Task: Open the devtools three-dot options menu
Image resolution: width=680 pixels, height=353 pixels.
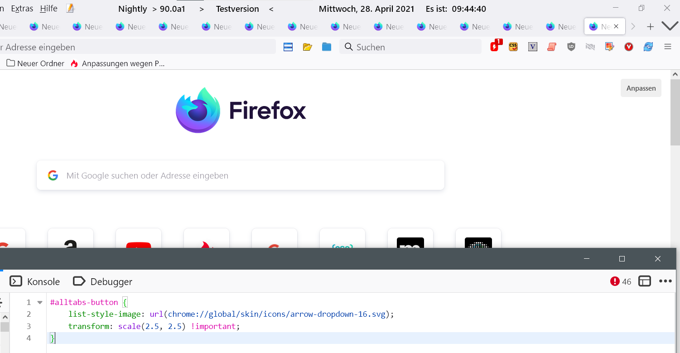Action: (666, 281)
